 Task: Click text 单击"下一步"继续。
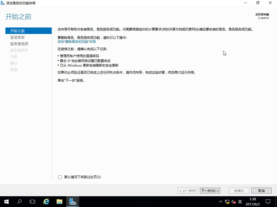pyautogui.click(x=71, y=81)
